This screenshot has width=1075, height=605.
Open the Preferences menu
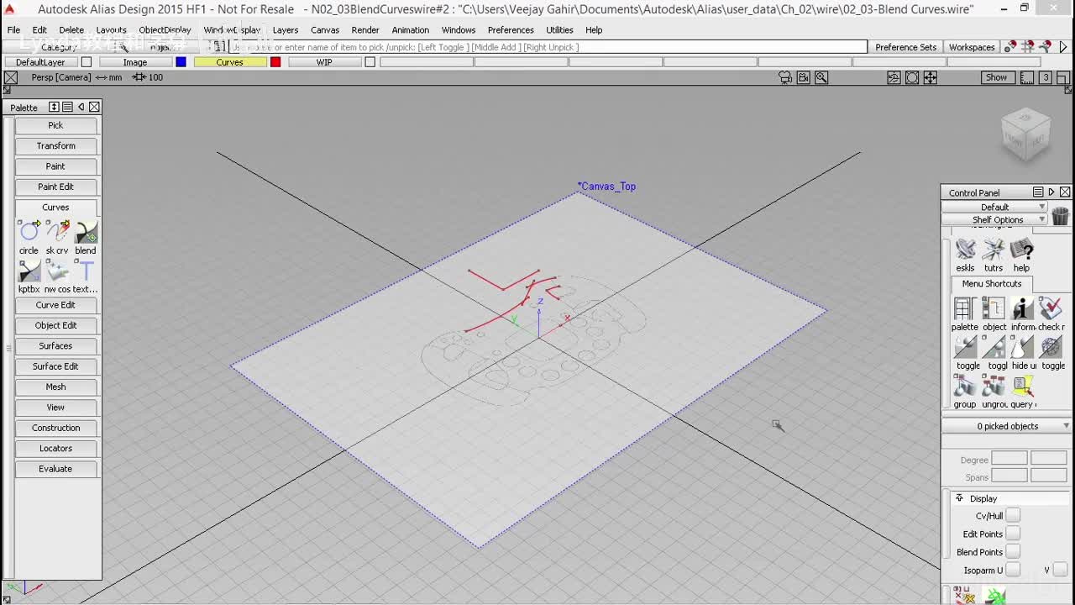coord(511,29)
